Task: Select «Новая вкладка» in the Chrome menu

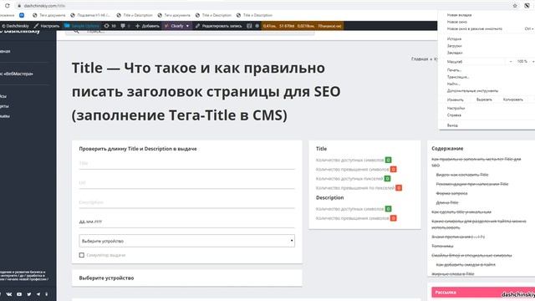Action: [459, 15]
